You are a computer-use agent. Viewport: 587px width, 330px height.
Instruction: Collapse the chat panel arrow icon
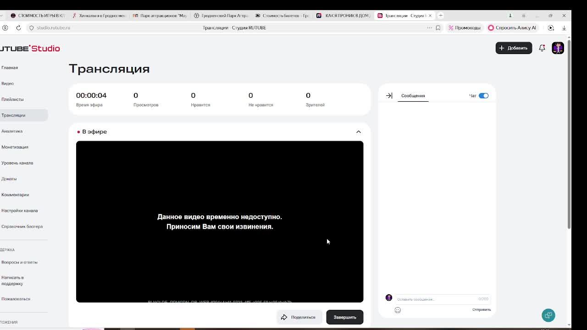(389, 96)
